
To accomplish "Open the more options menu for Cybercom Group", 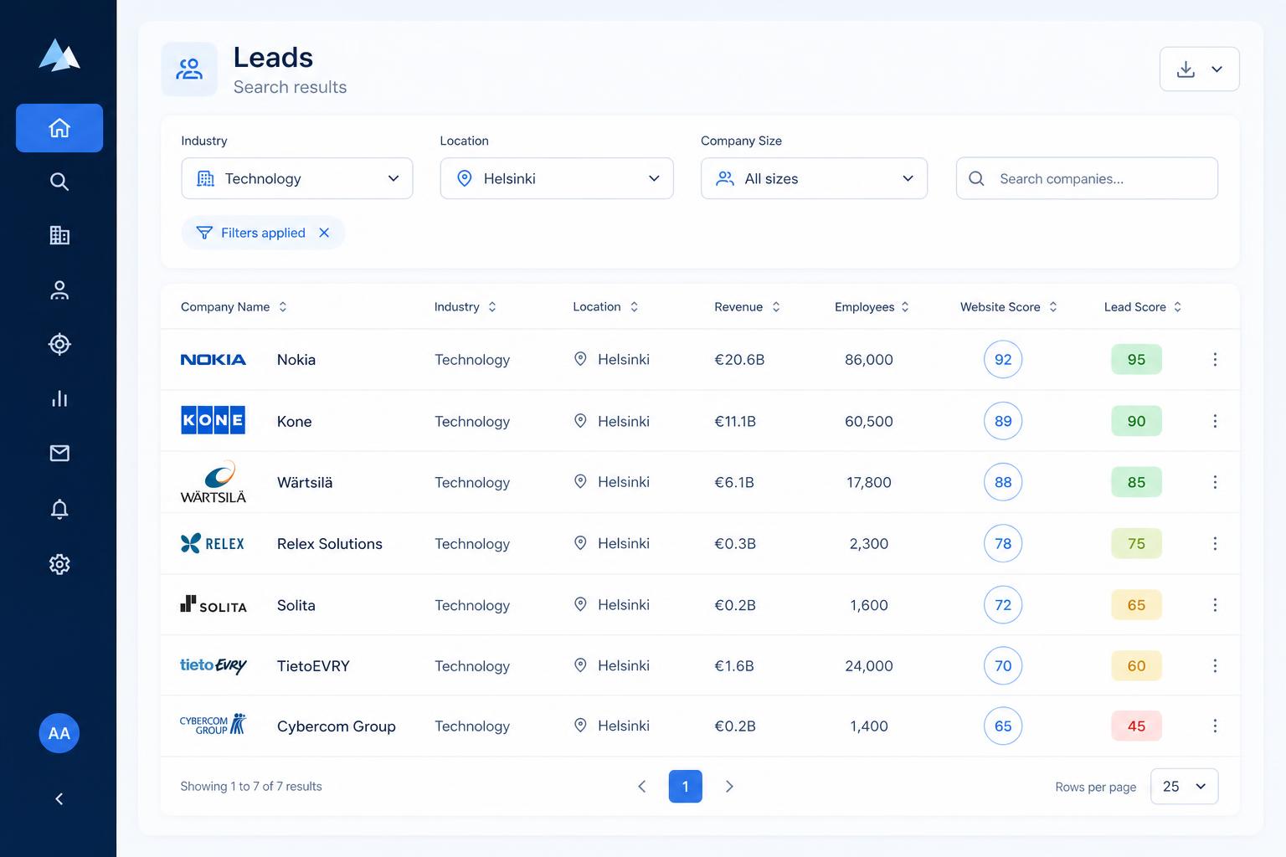I will [x=1215, y=726].
